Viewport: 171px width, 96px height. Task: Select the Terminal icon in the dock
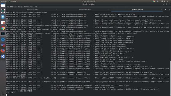(3, 34)
